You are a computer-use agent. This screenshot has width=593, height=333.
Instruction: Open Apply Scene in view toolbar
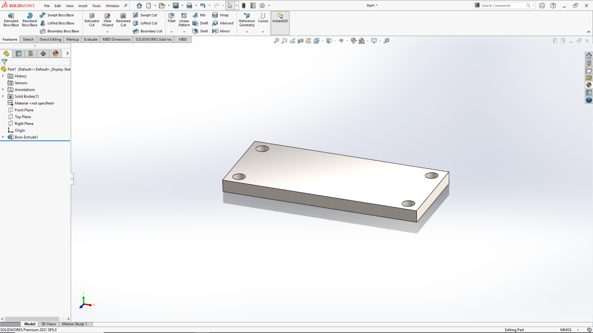[362, 41]
